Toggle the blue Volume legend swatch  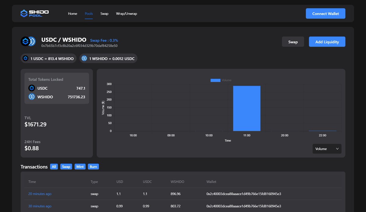click(215, 80)
